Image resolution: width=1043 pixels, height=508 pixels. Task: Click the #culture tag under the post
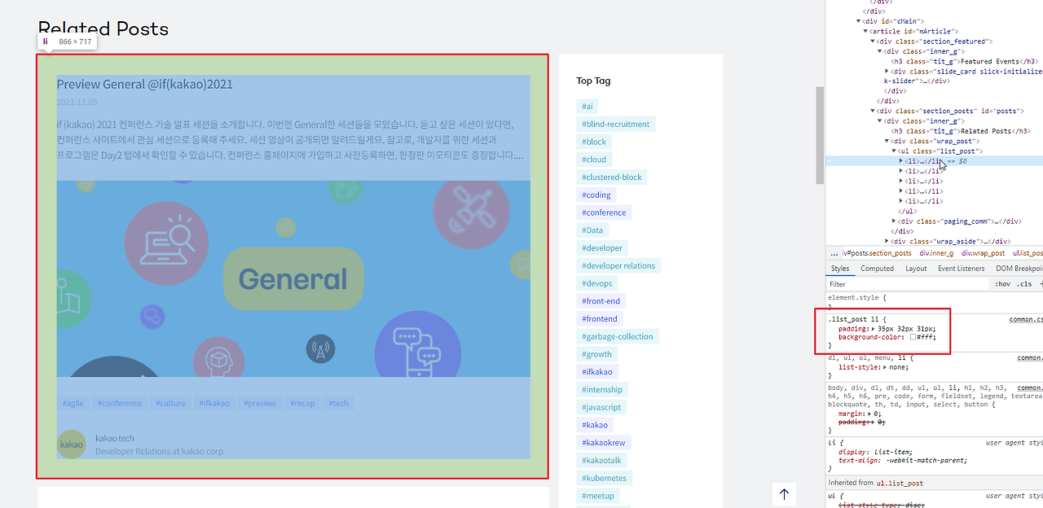(170, 403)
